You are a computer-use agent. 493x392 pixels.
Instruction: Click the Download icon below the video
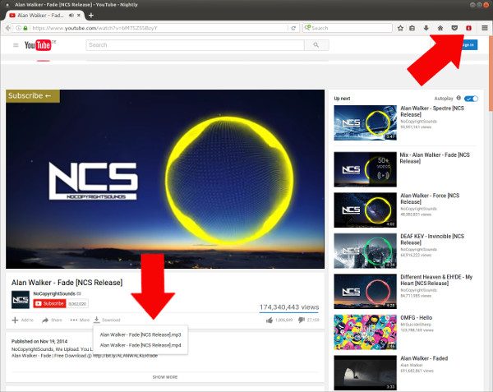click(x=97, y=320)
